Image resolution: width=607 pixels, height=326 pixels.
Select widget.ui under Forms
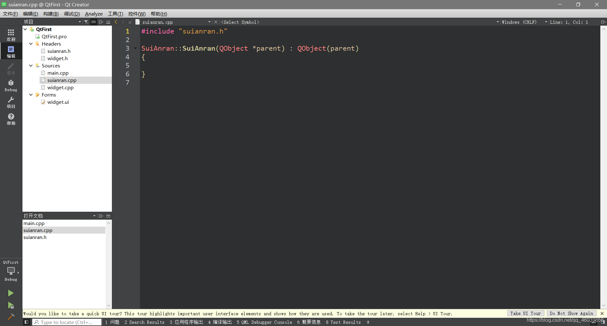coord(58,102)
